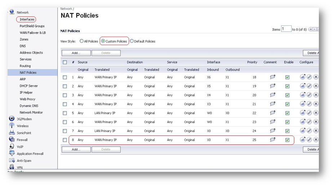Disable the Enable checkbox for policy 8
This screenshot has height=187, width=334.
(287, 140)
